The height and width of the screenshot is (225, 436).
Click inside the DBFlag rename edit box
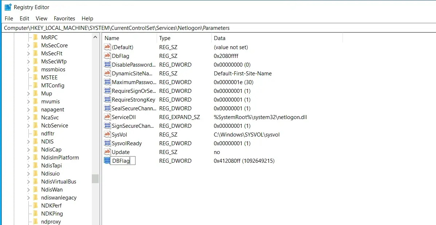click(x=123, y=161)
